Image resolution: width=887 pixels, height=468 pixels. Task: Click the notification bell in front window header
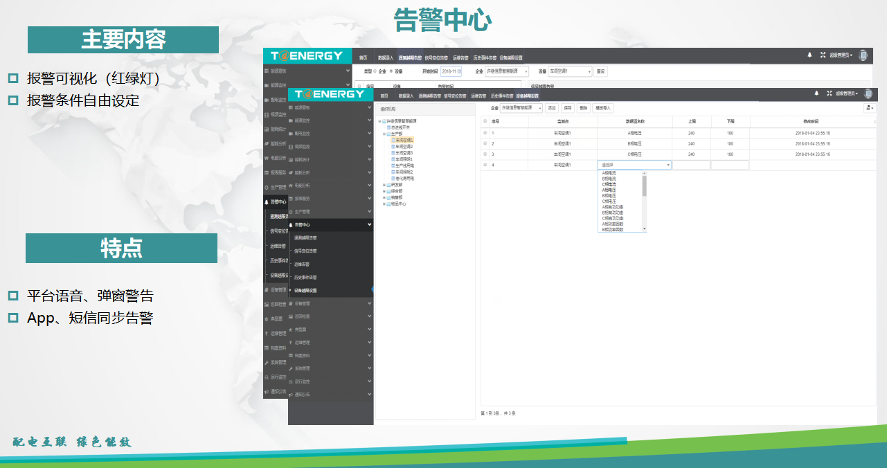[816, 93]
